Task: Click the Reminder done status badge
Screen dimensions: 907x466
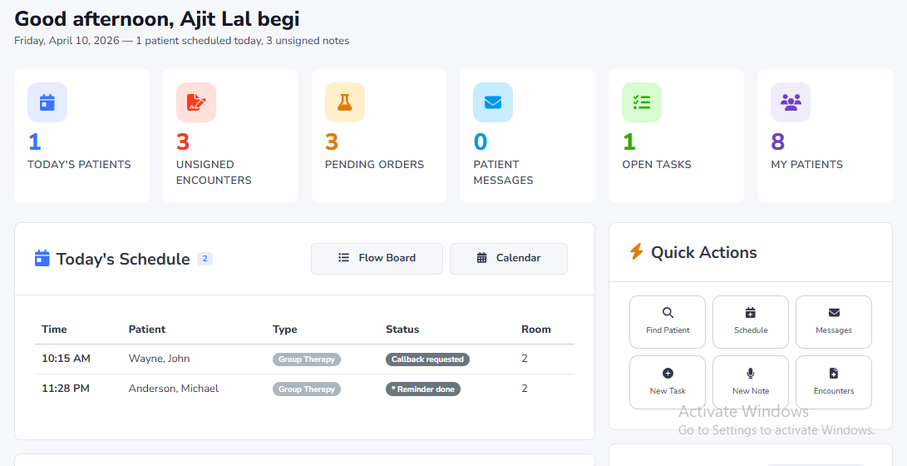Action: coord(423,389)
